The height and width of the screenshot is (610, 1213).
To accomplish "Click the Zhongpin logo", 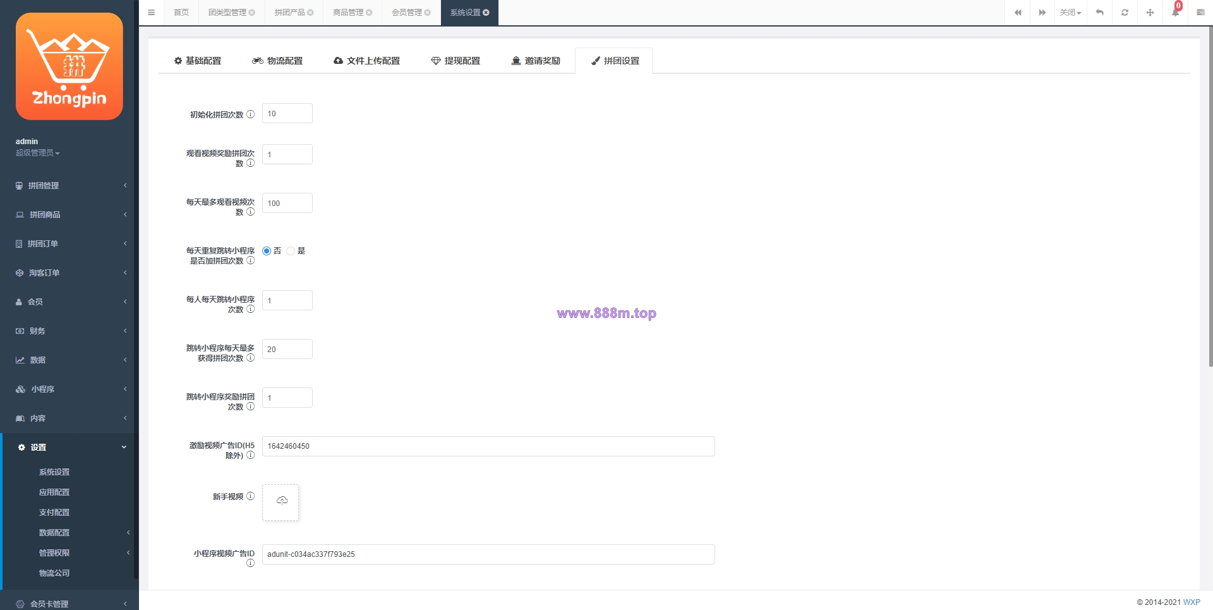I will coord(69,66).
